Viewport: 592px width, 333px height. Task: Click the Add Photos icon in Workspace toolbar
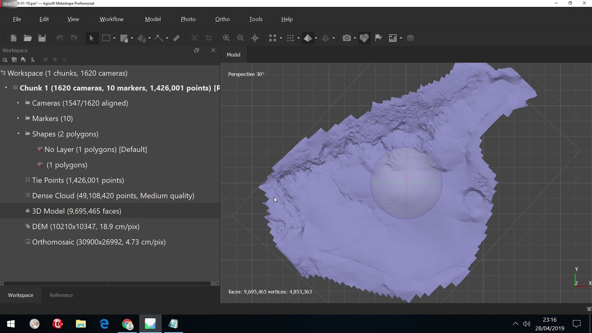tap(14, 60)
